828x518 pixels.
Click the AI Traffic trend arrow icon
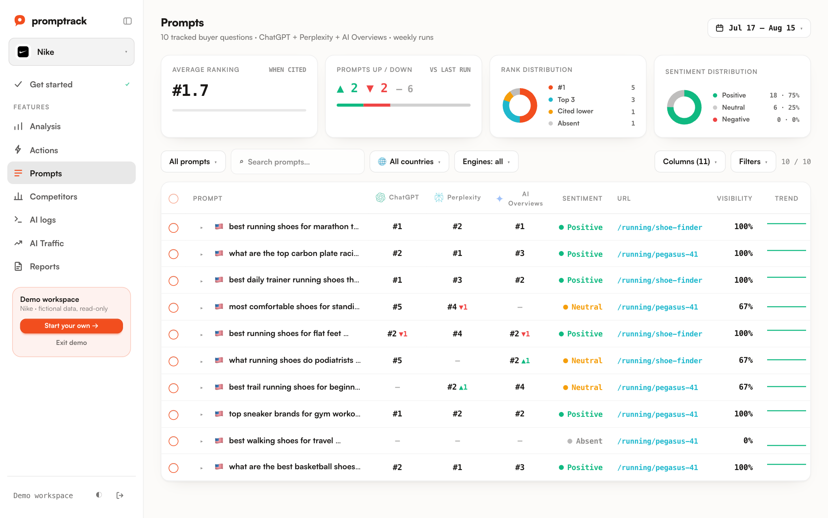[18, 243]
